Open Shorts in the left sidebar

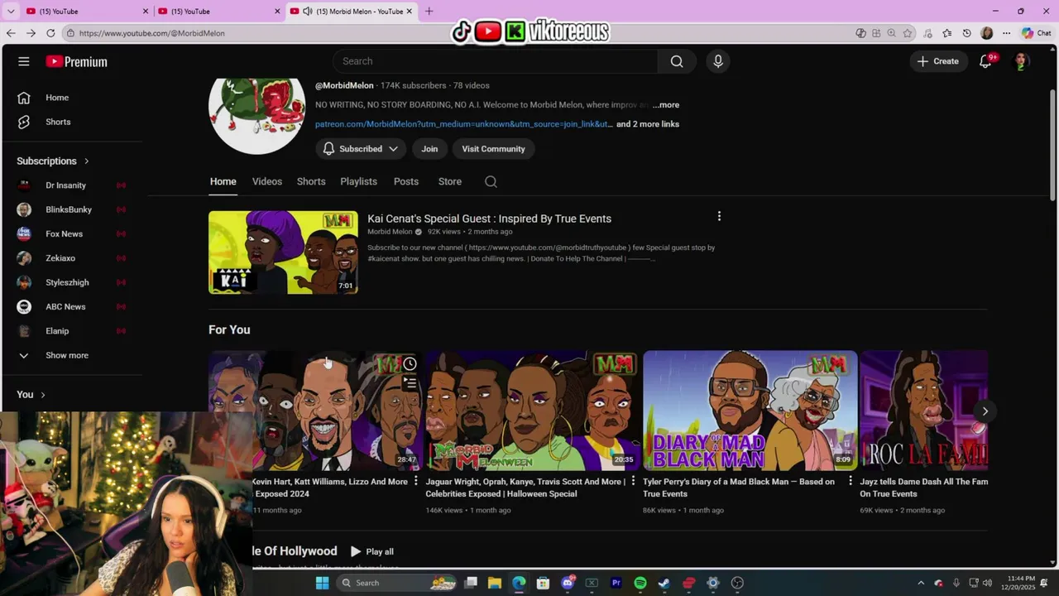click(x=58, y=122)
